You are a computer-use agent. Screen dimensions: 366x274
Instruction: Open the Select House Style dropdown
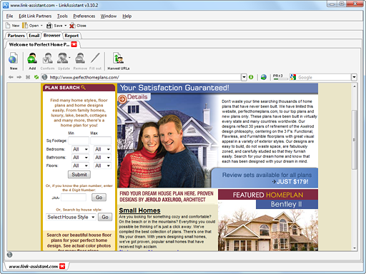[71, 217]
